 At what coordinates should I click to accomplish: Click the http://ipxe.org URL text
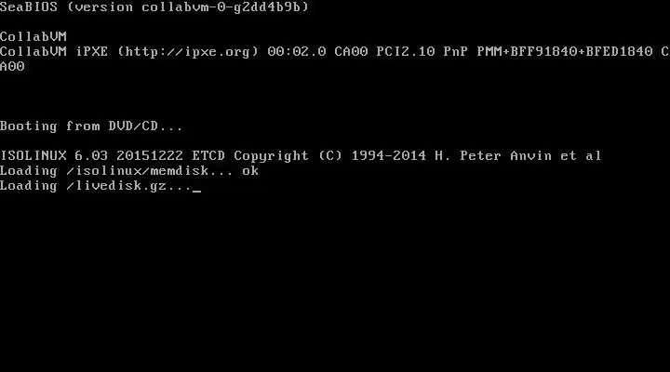click(x=188, y=52)
